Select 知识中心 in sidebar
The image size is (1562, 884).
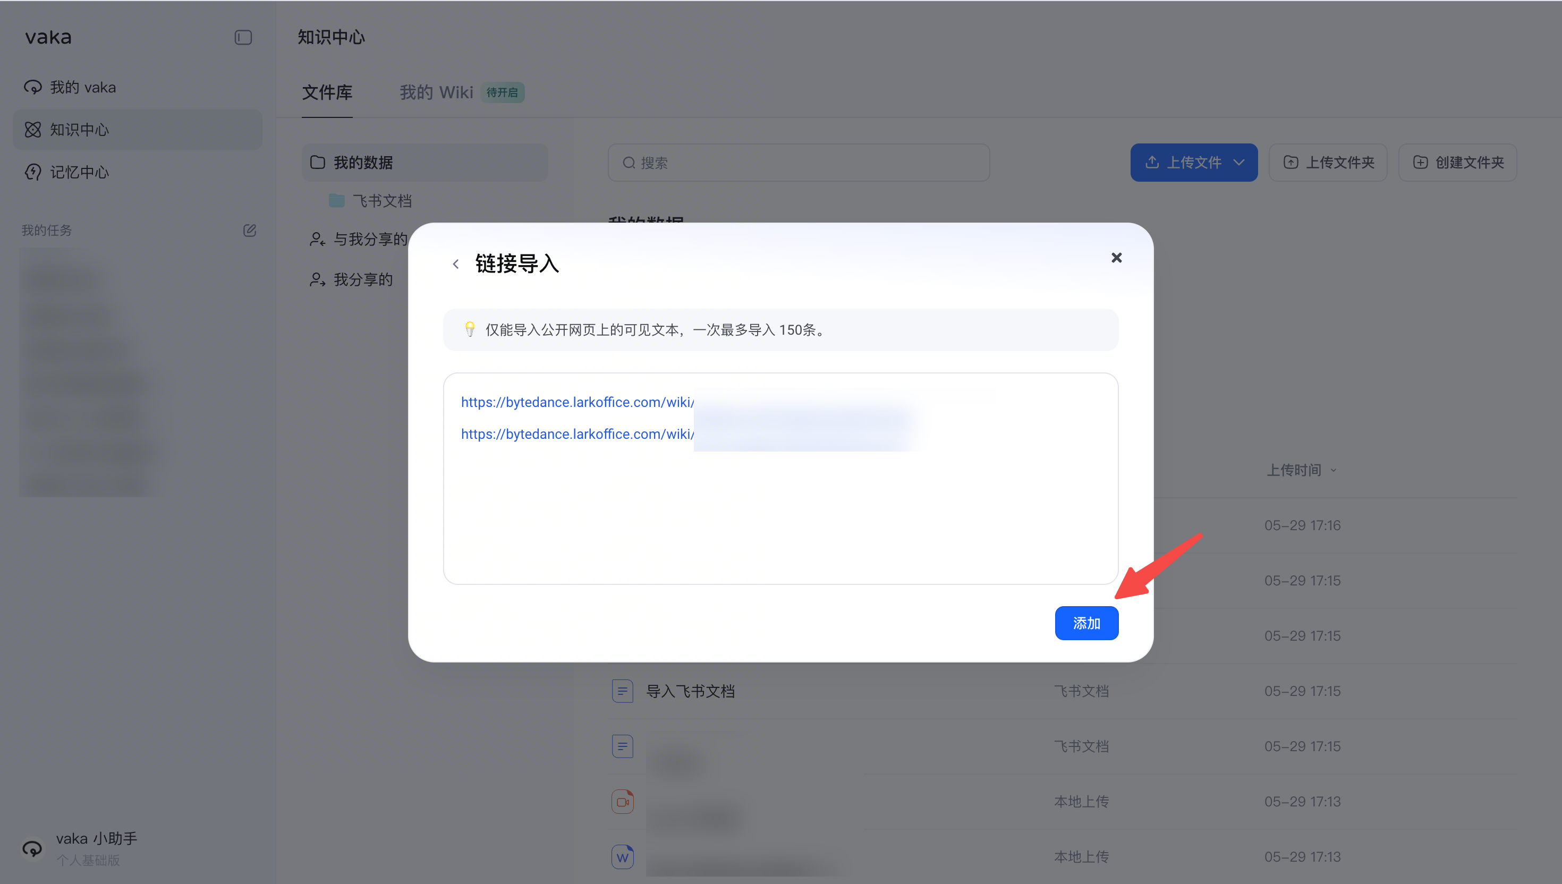coord(137,129)
